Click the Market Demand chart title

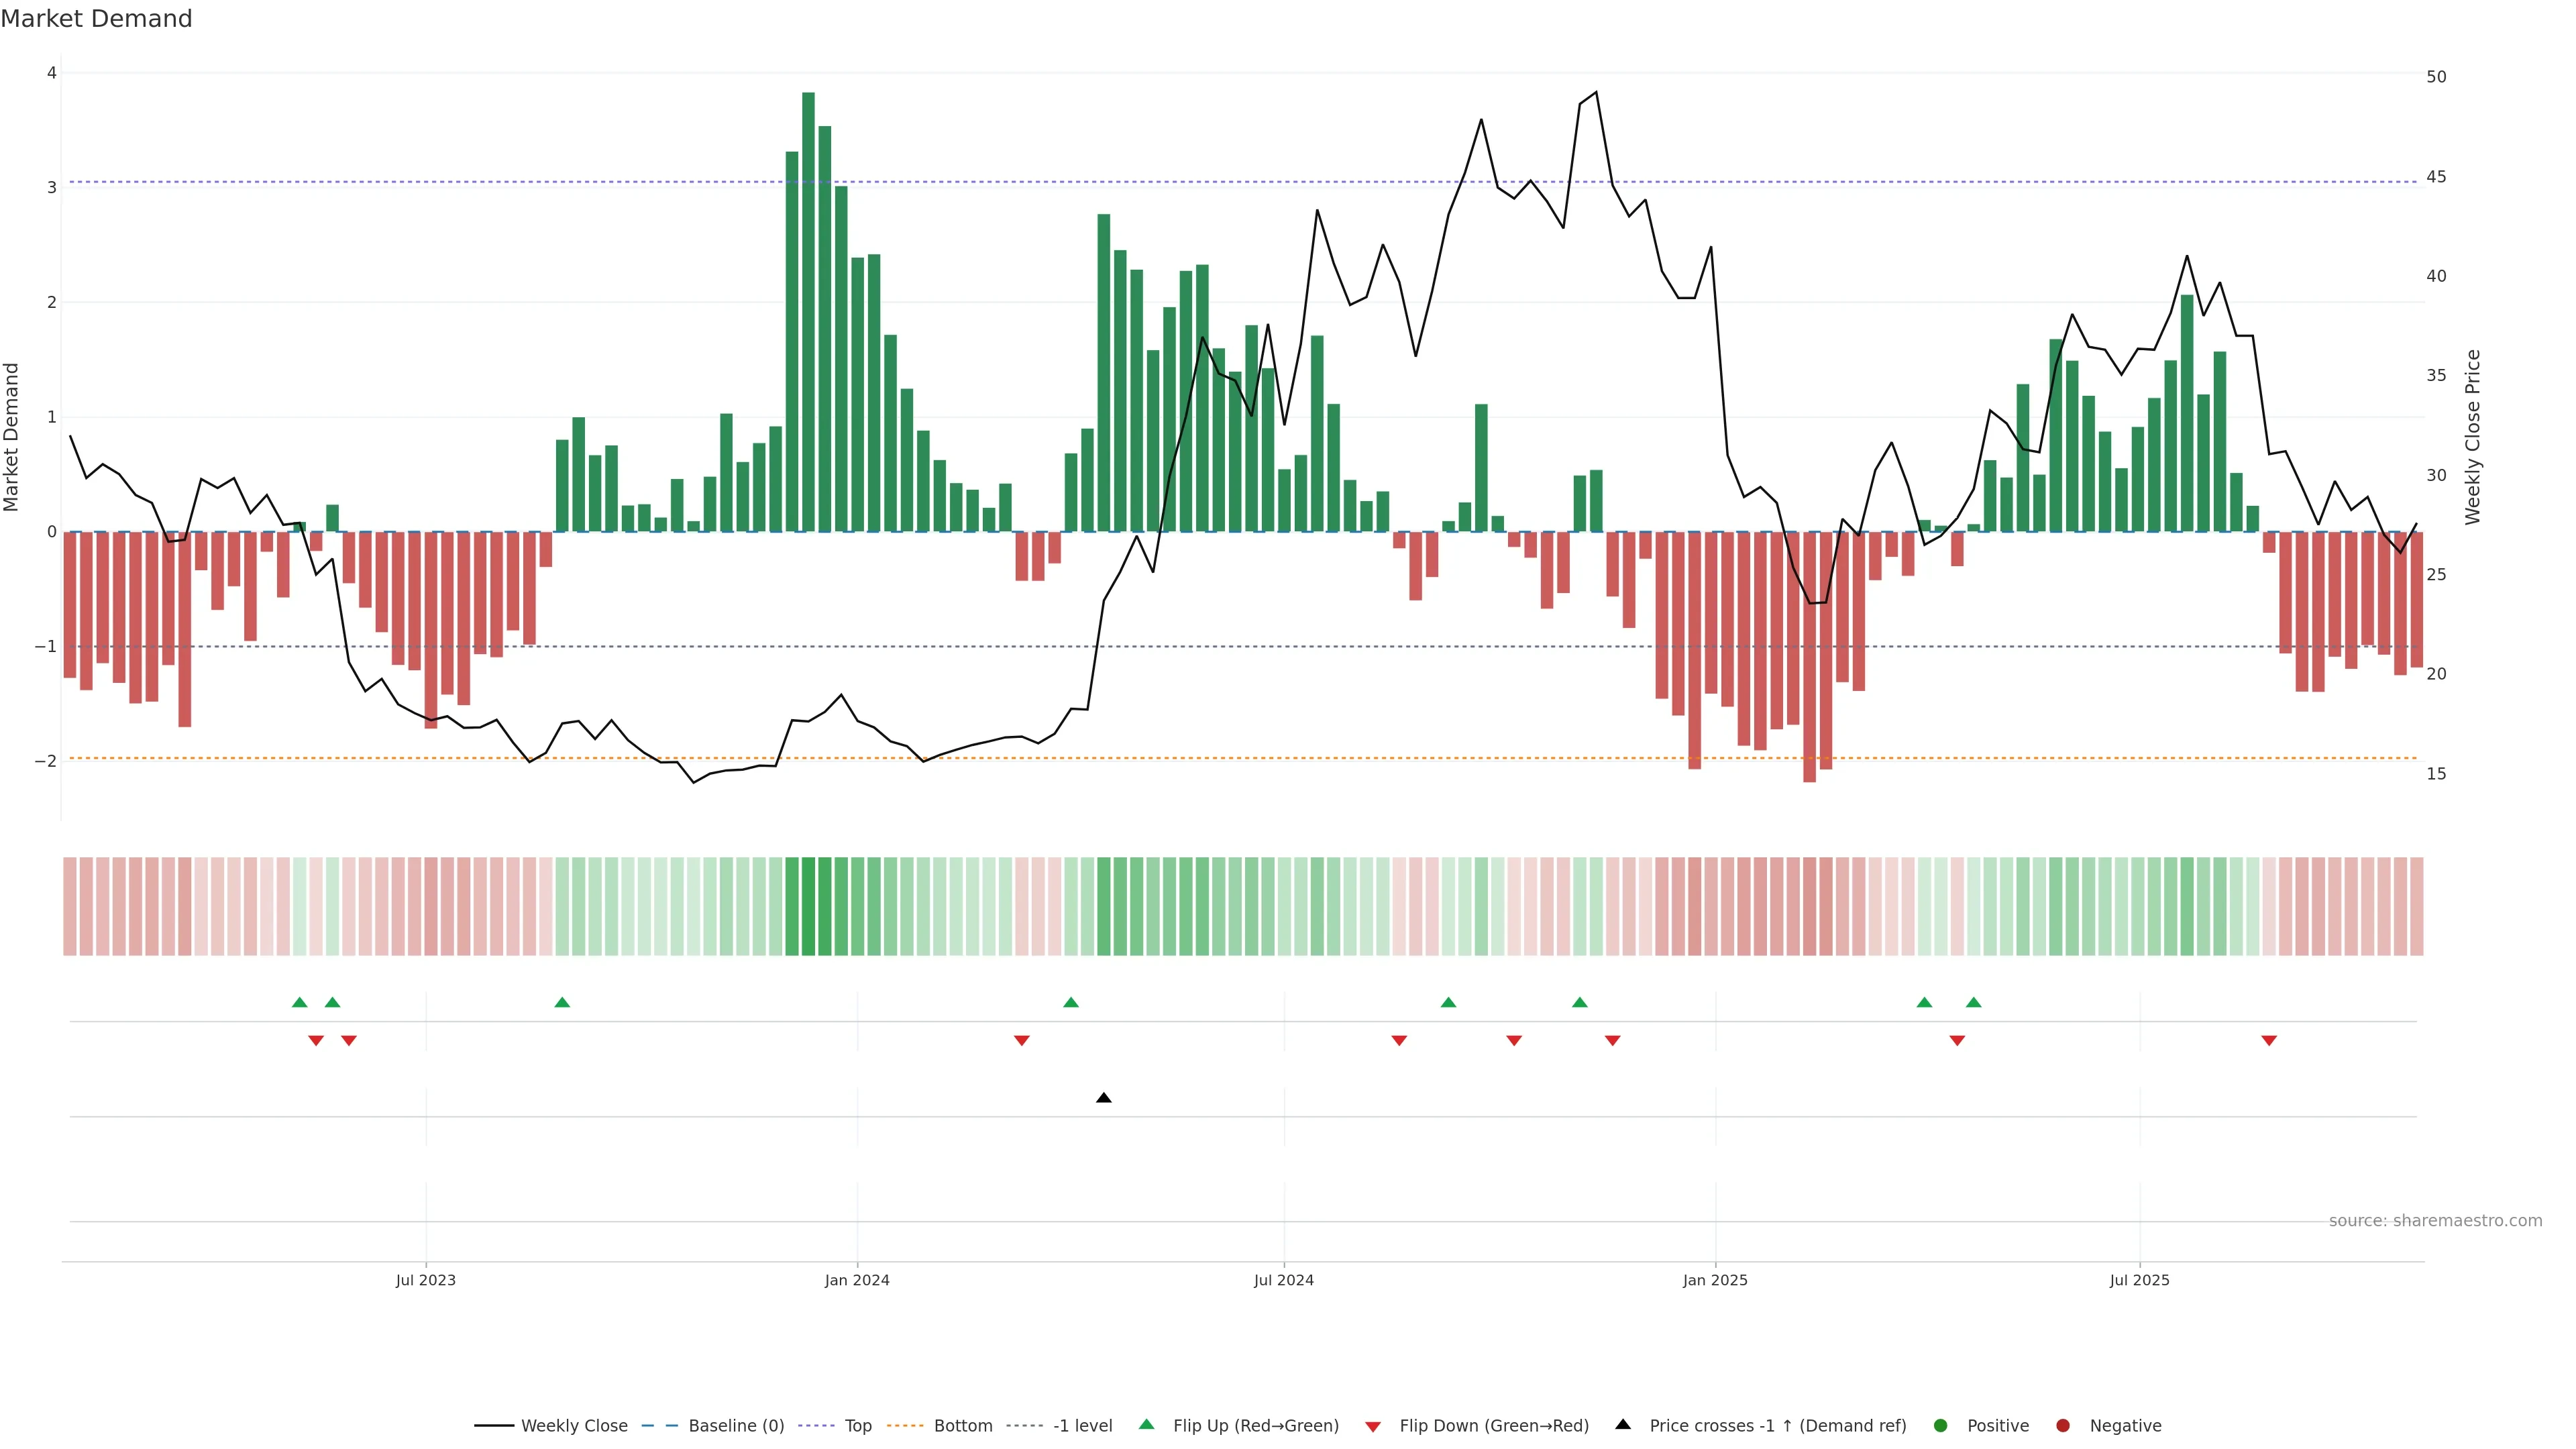coord(96,19)
